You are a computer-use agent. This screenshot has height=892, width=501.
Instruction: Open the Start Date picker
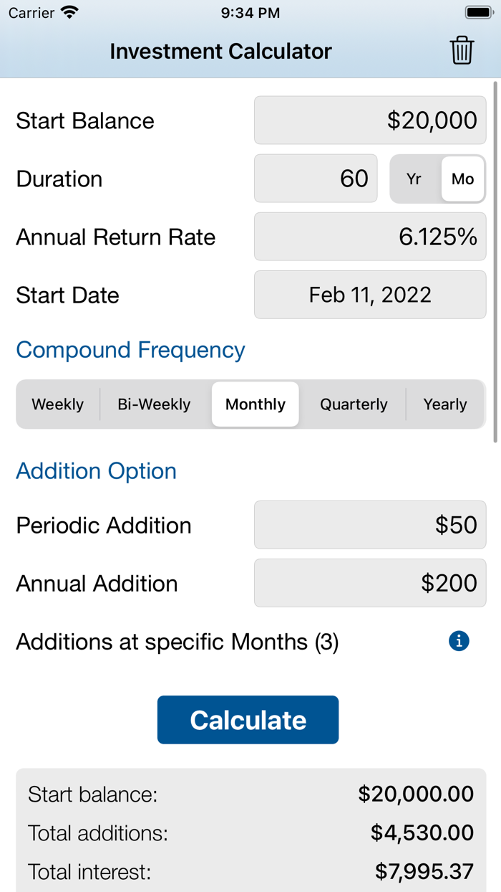coord(369,295)
